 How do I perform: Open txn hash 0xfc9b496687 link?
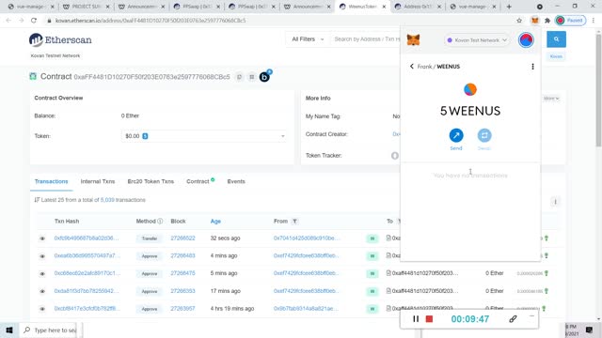[x=87, y=238]
